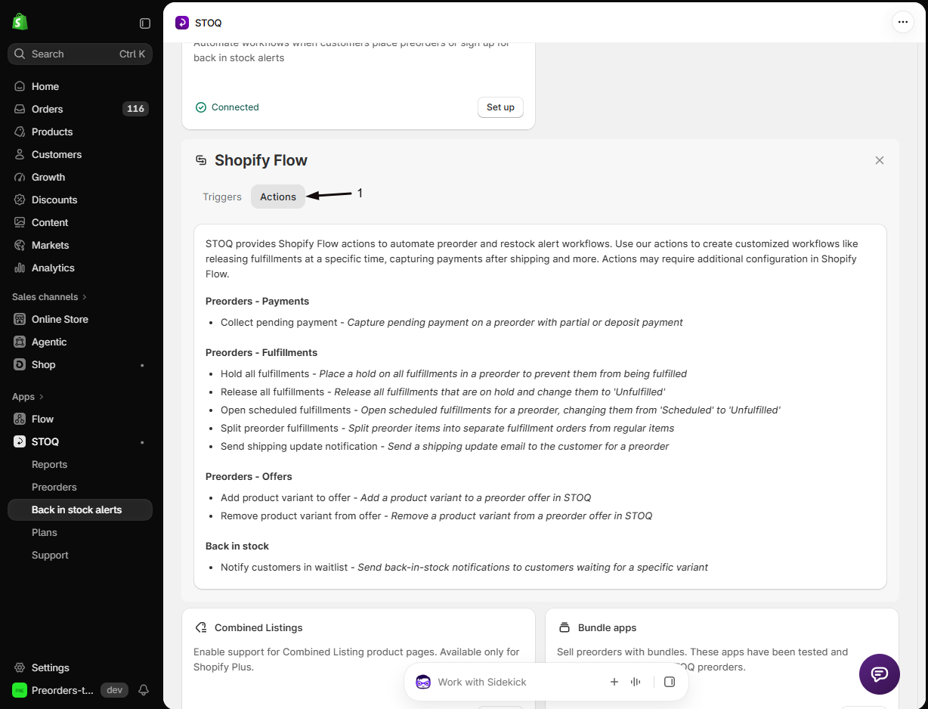Click the Search field in sidebar
928x709 pixels.
(80, 54)
